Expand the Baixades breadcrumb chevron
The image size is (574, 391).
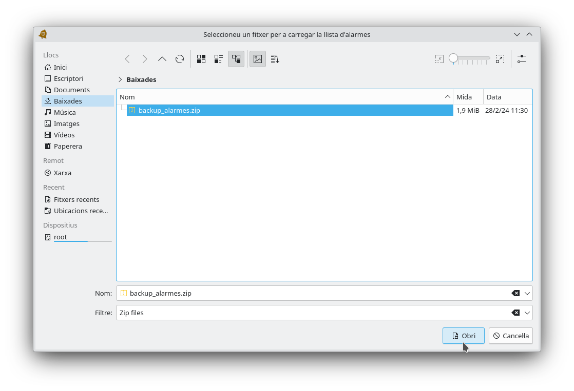point(120,79)
